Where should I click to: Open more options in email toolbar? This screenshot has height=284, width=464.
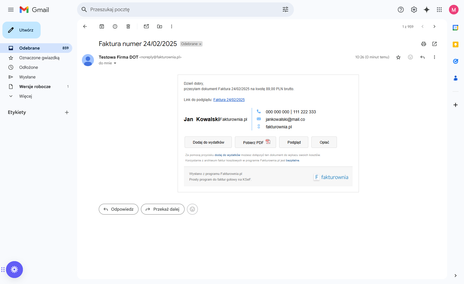coord(172,26)
